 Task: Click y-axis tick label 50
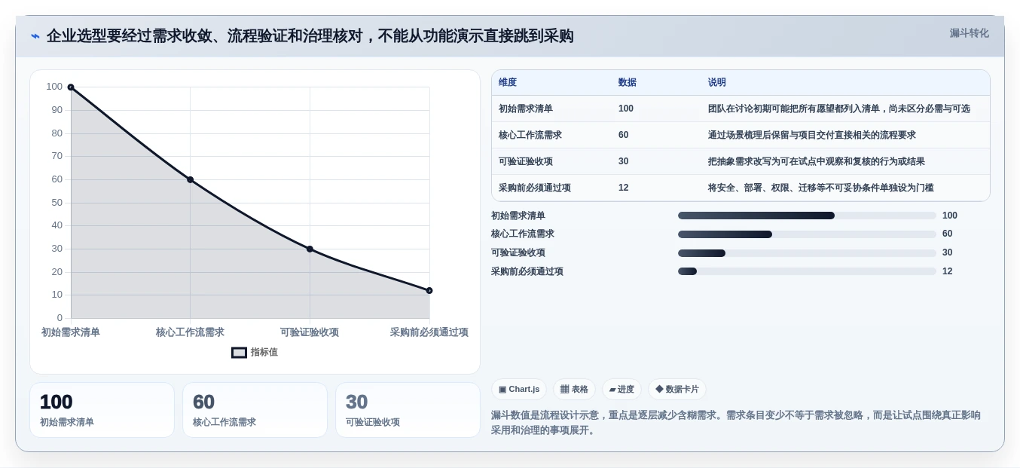click(x=57, y=203)
